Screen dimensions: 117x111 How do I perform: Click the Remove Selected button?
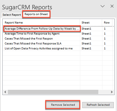tap(63, 105)
